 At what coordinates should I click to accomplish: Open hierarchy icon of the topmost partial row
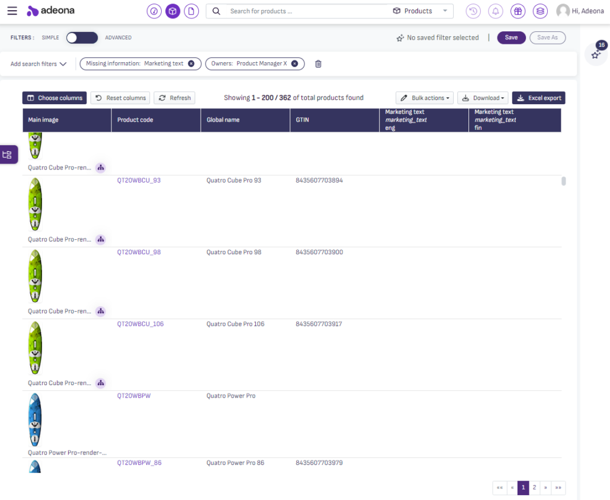pos(101,168)
